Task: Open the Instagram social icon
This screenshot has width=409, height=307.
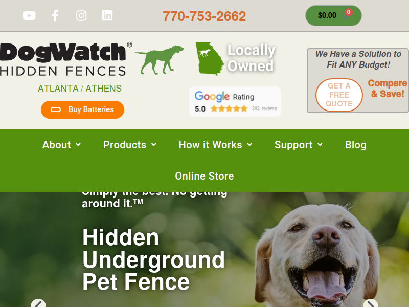Action: pos(81,16)
